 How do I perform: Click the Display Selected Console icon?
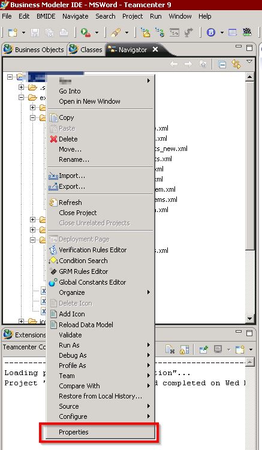click(218, 349)
